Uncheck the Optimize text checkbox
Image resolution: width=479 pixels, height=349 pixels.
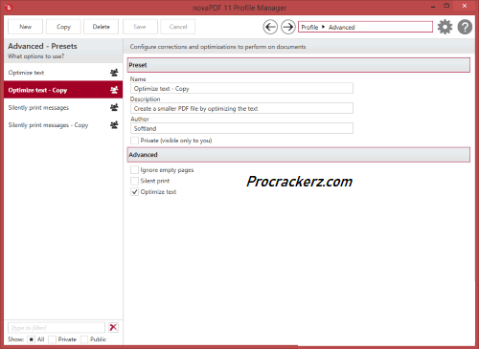tap(134, 192)
